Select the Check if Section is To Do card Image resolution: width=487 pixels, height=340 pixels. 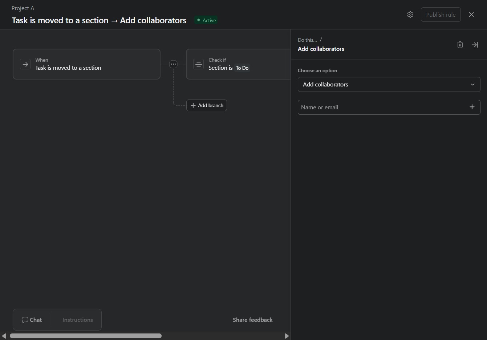239,64
